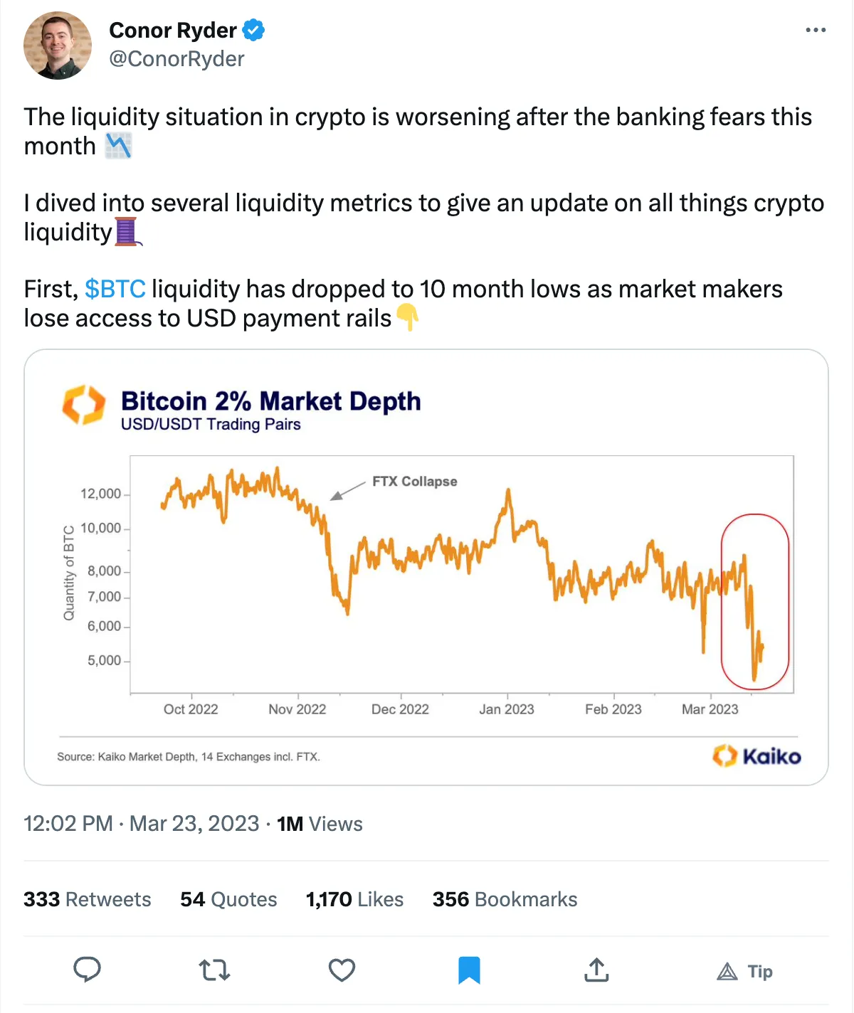Screen dimensions: 854x1013
Task: Click the reply speech bubble icon
Action: pos(87,970)
